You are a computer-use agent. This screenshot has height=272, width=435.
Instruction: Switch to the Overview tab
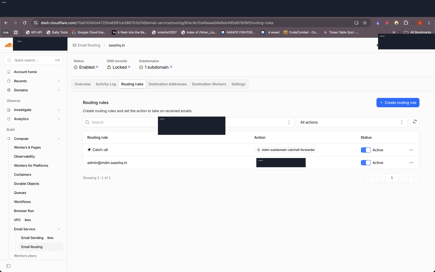(83, 84)
